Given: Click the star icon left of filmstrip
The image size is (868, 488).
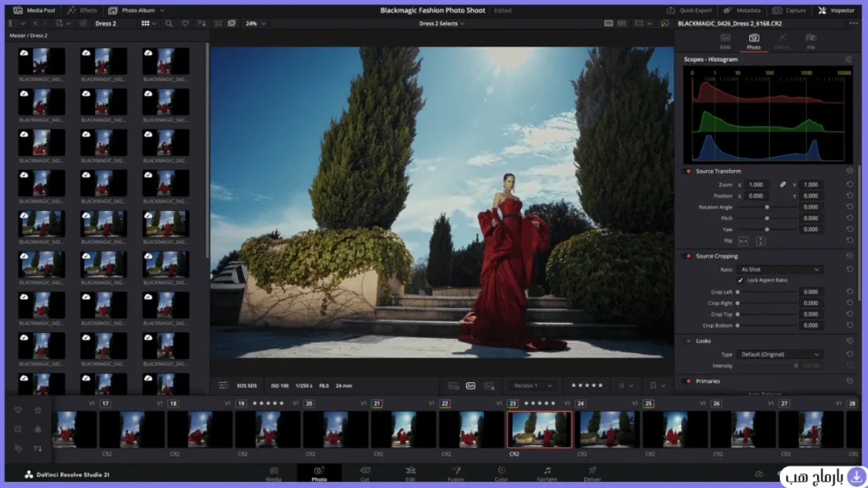Looking at the screenshot, I should point(37,410).
